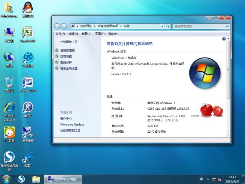Image resolution: width=245 pixels, height=184 pixels.
Task: Click the help question mark icon
Action: (x=224, y=39)
